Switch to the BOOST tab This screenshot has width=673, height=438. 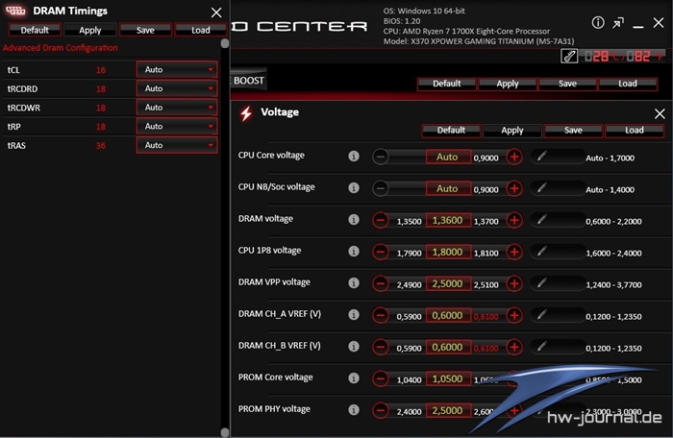pos(248,81)
